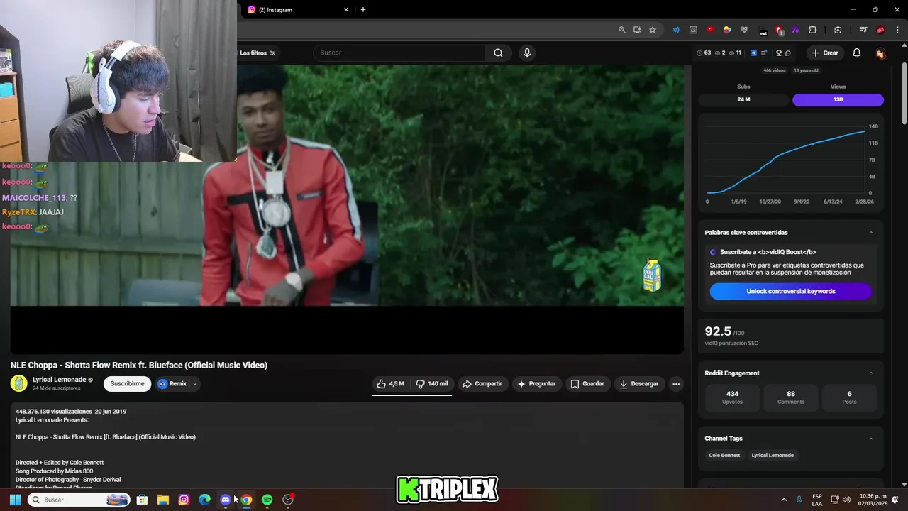This screenshot has width=908, height=511.
Task: Open the vidIQ list icon beside the blue logo
Action: pos(764,53)
